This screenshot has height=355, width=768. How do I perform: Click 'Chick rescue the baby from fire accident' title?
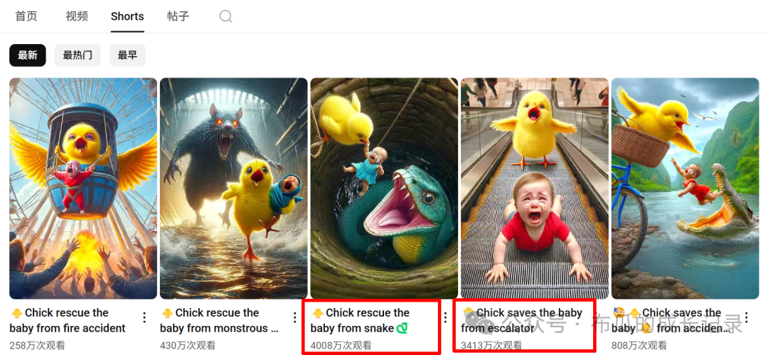68,320
